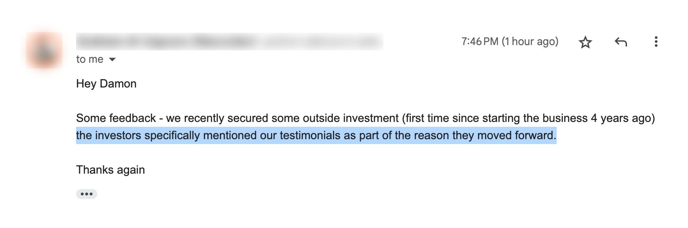
Task: Expand recipient details arrow beside "to me"
Action: coord(112,60)
